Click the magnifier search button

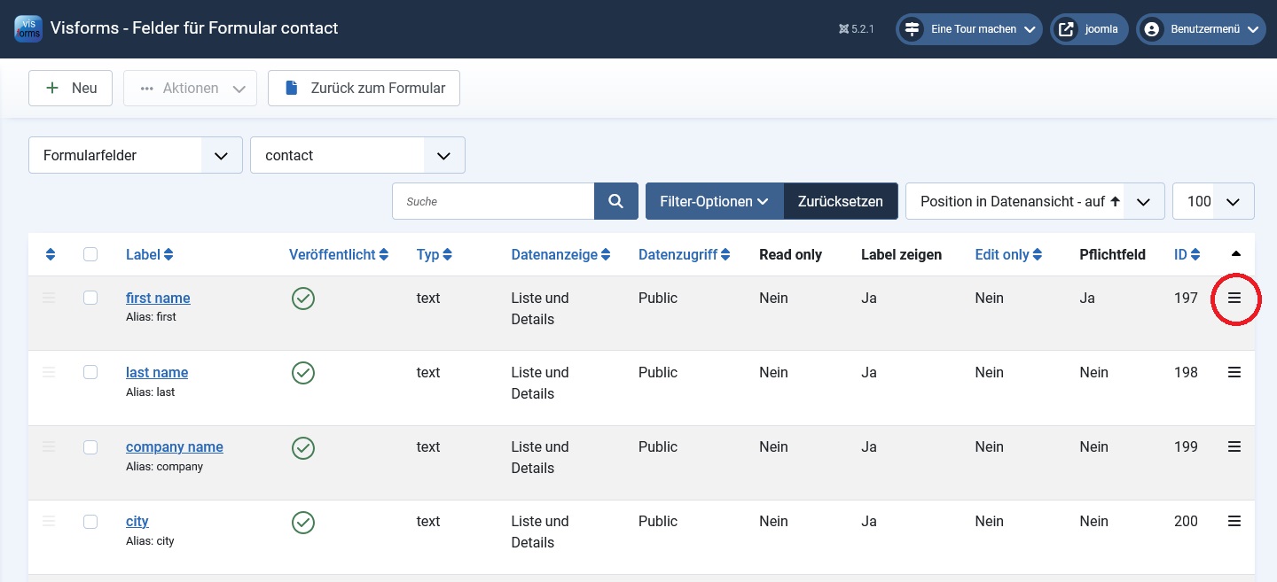(615, 201)
